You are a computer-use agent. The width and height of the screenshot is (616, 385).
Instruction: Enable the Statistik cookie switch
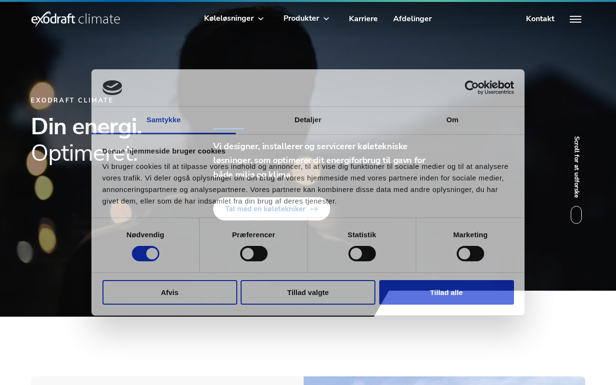coord(362,254)
